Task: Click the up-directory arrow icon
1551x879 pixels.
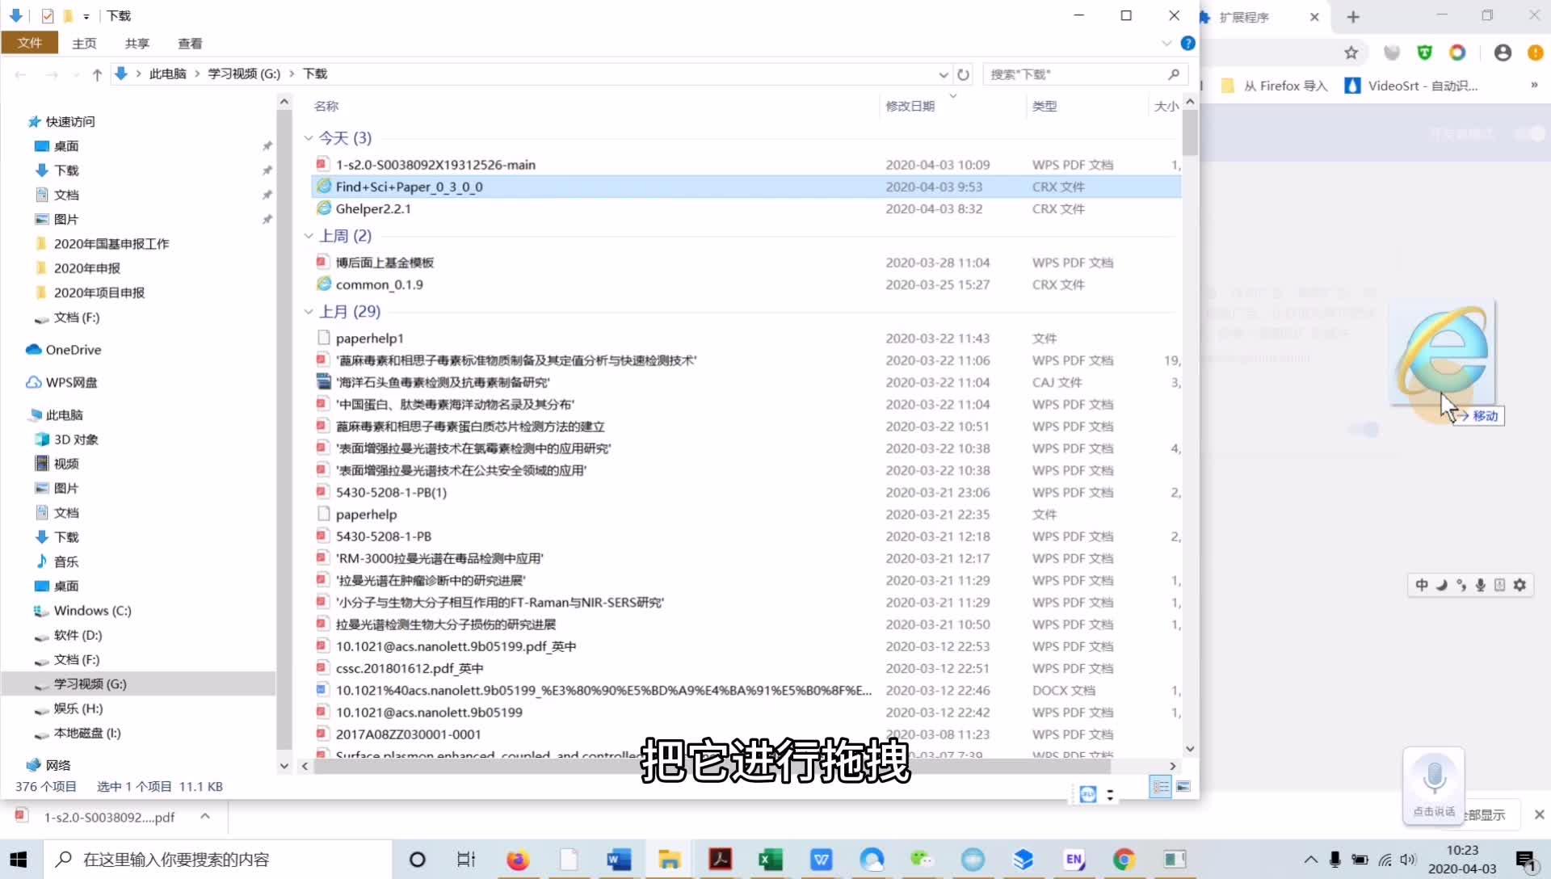Action: pyautogui.click(x=97, y=74)
